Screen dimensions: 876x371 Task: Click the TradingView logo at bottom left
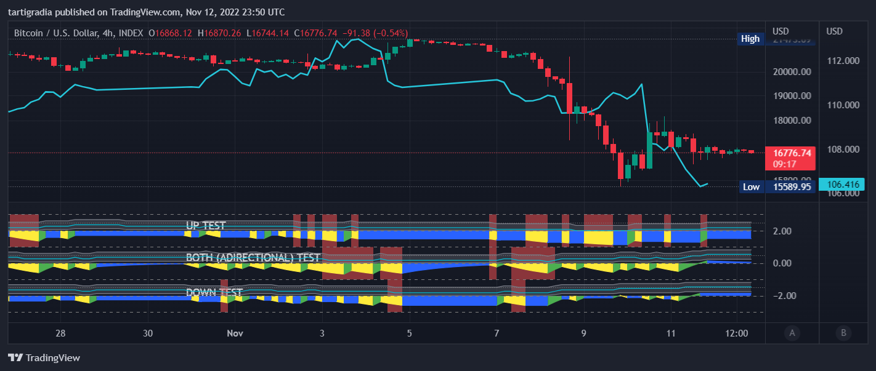(x=44, y=357)
